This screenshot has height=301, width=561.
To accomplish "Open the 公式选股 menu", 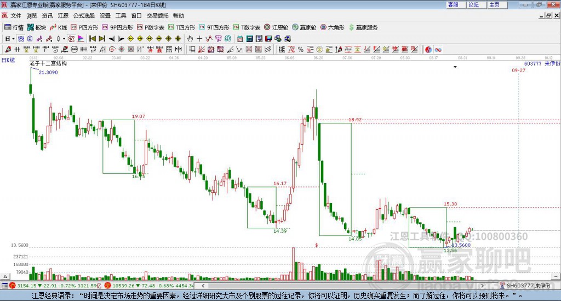I will pyautogui.click(x=84, y=16).
